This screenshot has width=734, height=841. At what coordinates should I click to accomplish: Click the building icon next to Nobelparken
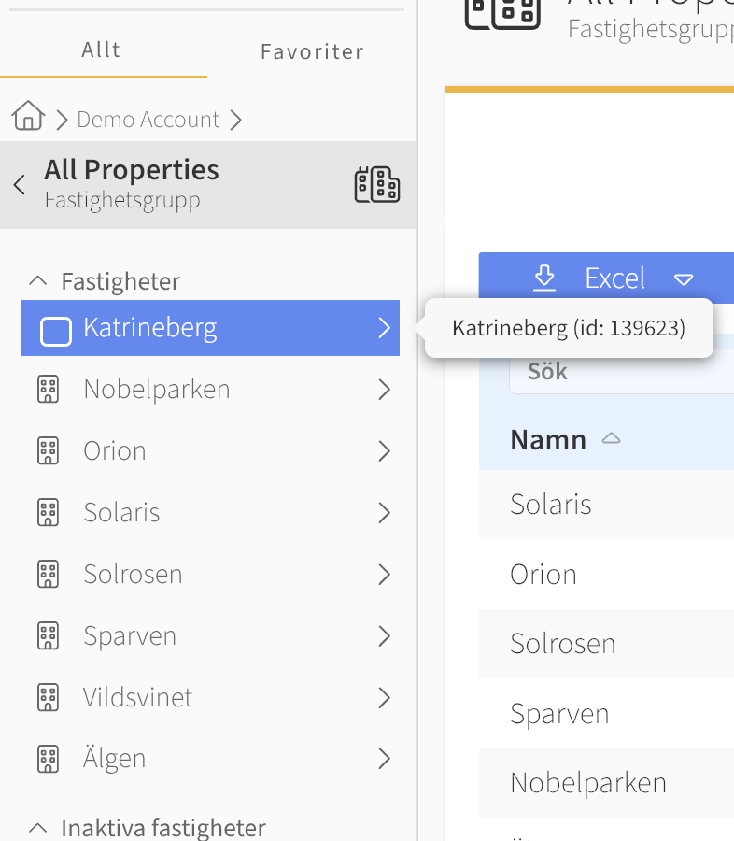pos(49,390)
